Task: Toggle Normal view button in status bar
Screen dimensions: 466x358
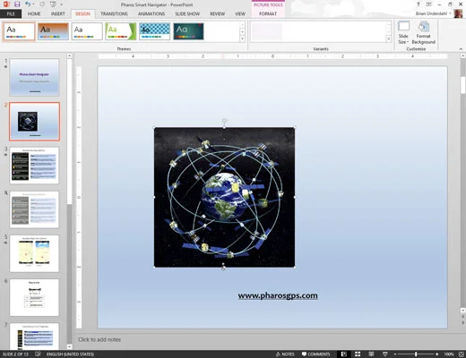Action: click(x=344, y=354)
